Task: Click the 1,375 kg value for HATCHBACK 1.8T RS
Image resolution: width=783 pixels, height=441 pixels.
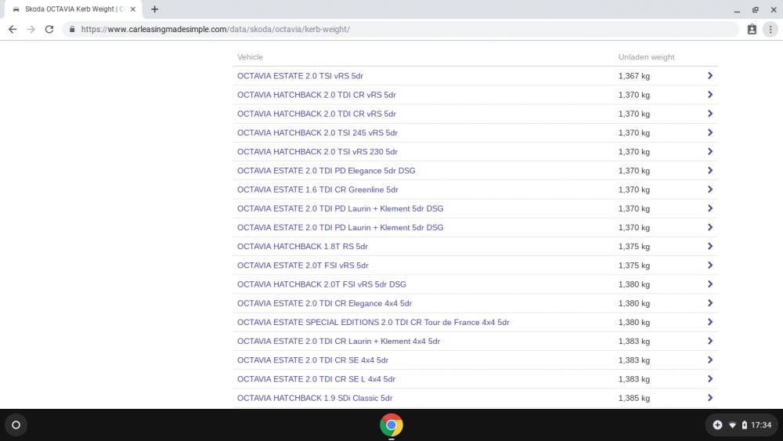Action: pyautogui.click(x=633, y=247)
